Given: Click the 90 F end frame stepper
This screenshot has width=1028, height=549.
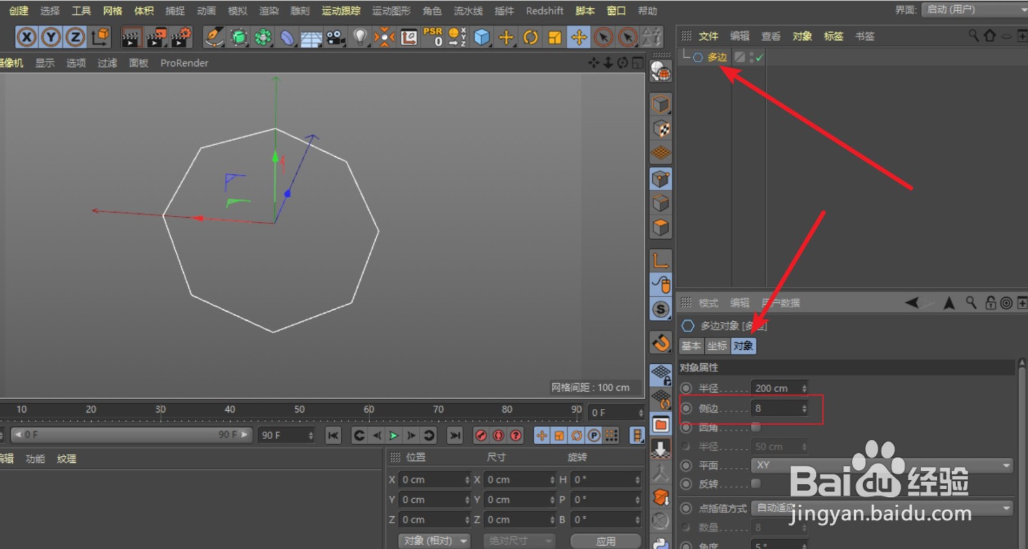Looking at the screenshot, I should (311, 435).
